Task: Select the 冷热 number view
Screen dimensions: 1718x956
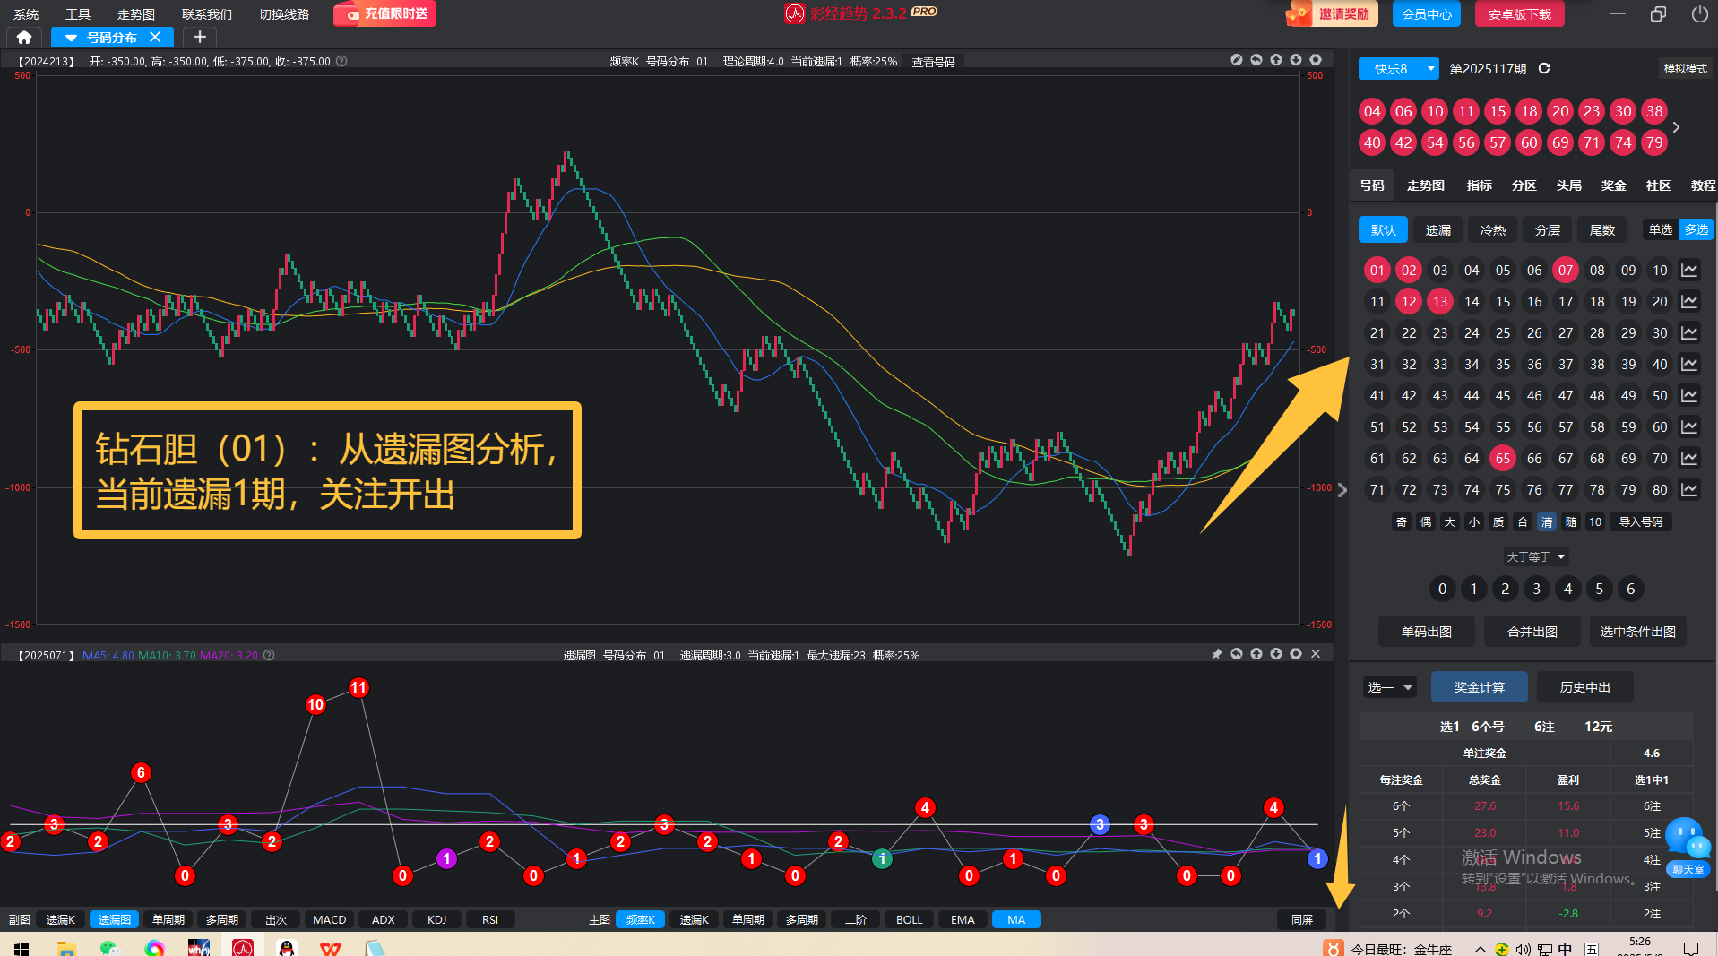Action: (x=1493, y=230)
